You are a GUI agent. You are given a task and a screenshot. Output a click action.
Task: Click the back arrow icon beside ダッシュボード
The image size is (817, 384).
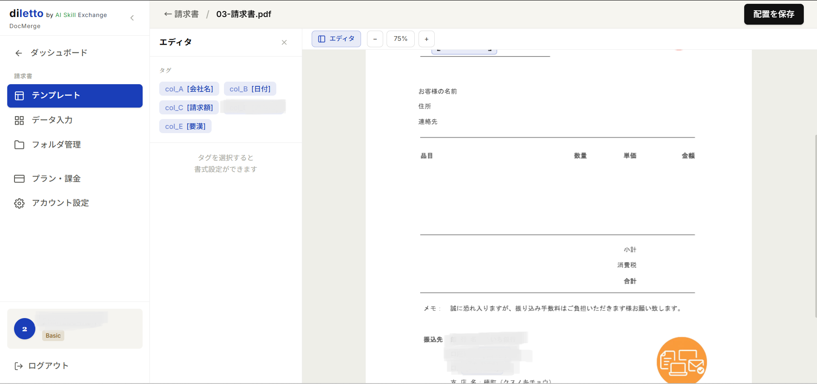pos(18,53)
